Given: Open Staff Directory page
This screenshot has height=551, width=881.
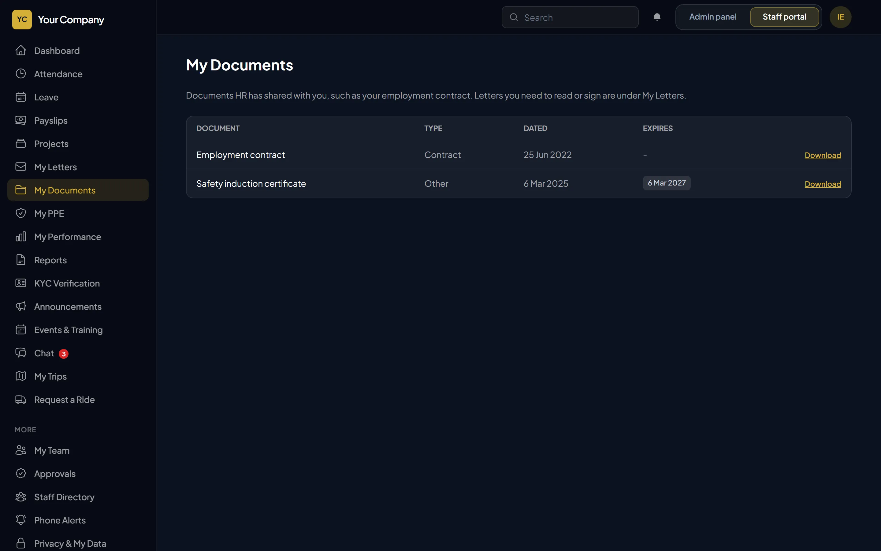Looking at the screenshot, I should 78,497.
